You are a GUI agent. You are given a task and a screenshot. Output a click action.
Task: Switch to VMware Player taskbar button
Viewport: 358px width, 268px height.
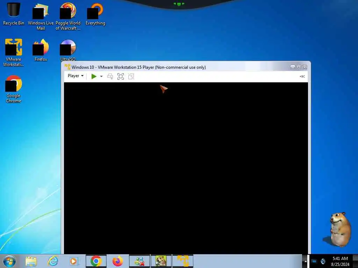click(x=183, y=261)
